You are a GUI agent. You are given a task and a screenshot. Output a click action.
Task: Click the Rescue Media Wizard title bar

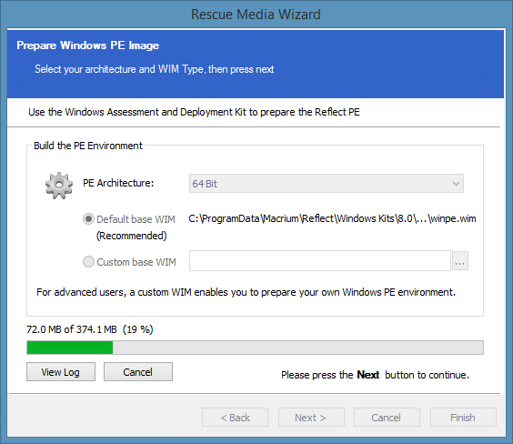coord(256,15)
